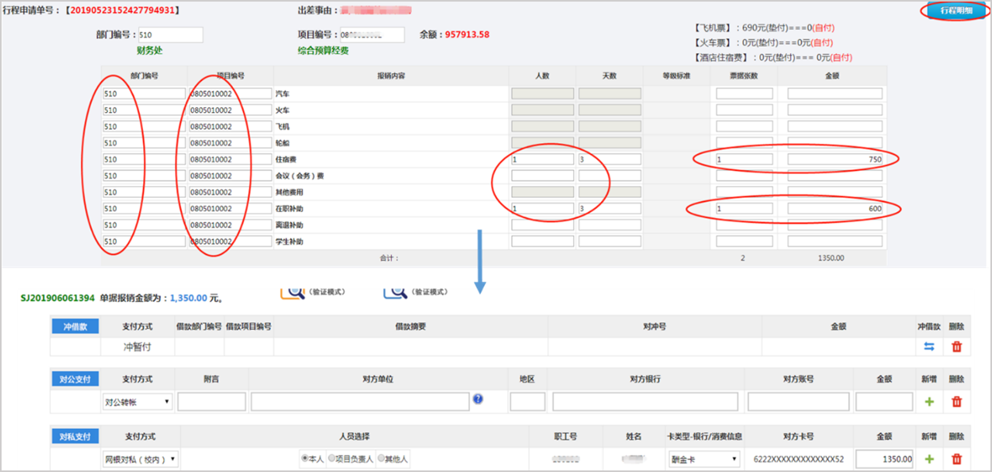Click the 行程明细 button

[955, 11]
